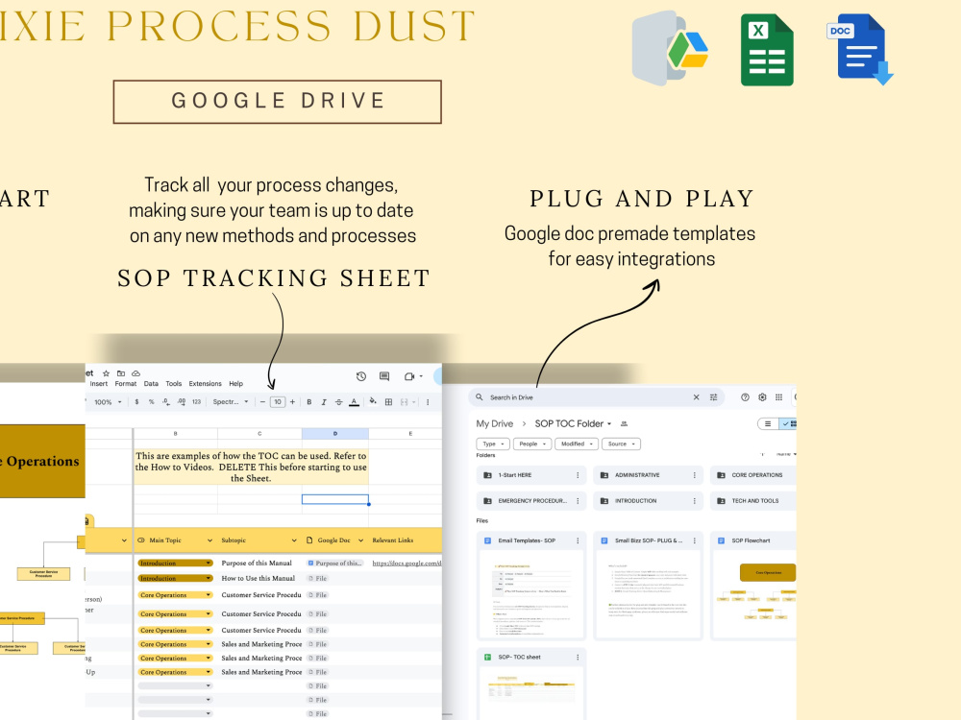Open Drive help question mark icon
This screenshot has height=720, width=961.
pos(746,397)
